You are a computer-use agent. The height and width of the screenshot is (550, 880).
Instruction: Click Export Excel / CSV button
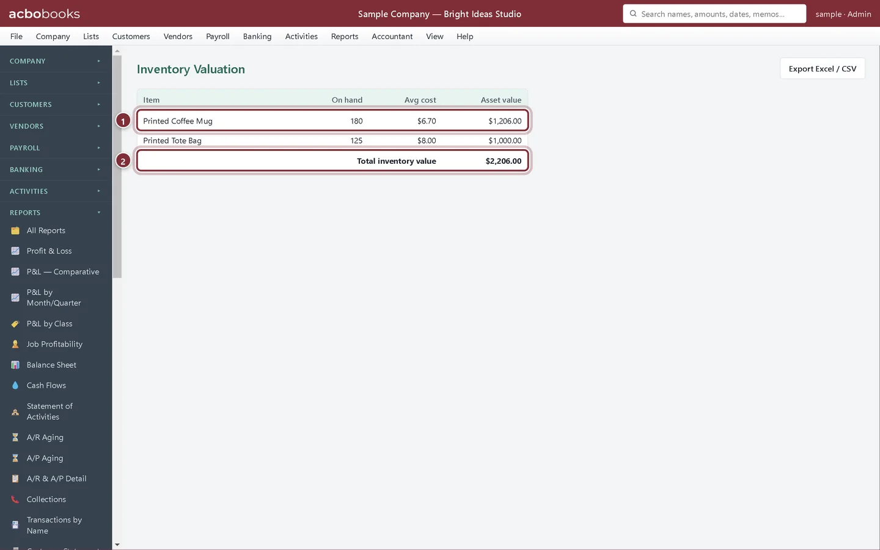point(823,68)
